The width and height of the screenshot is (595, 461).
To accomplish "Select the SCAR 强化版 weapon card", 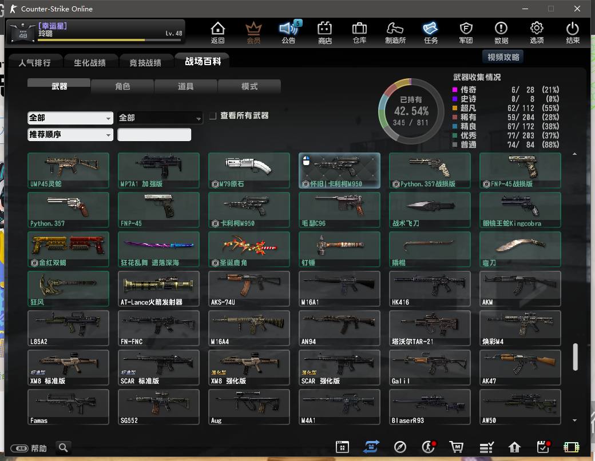I will point(339,367).
